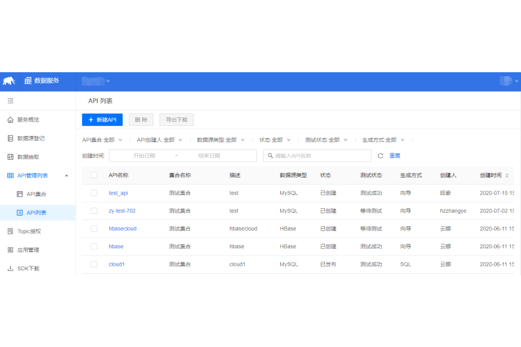Click the SDK下载 download icon
Image resolution: width=521 pixels, height=347 pixels.
(10, 269)
